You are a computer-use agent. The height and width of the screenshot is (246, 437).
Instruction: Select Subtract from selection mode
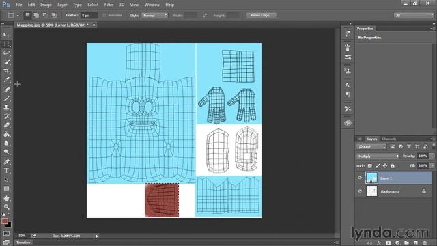pos(45,15)
